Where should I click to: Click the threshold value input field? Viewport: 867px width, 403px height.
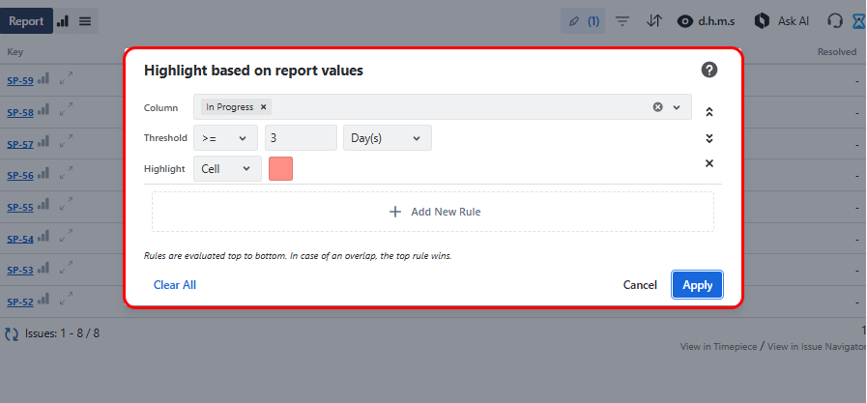(301, 138)
